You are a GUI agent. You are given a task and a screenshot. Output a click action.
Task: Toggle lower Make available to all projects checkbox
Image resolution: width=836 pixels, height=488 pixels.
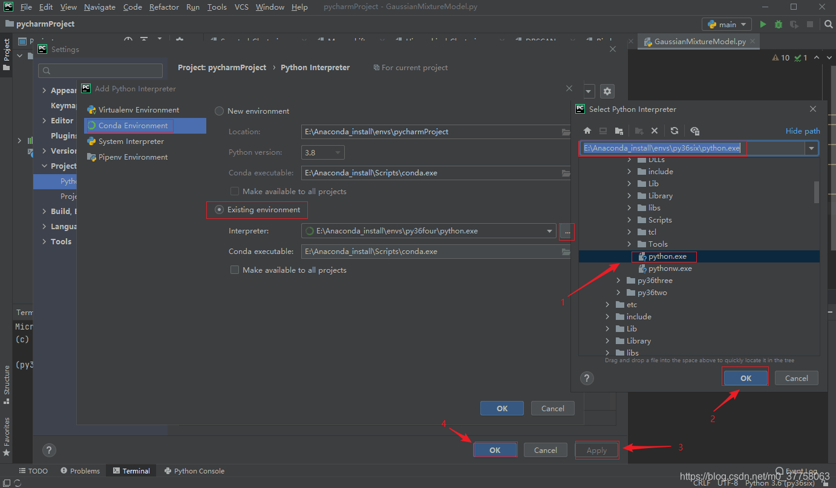(235, 270)
